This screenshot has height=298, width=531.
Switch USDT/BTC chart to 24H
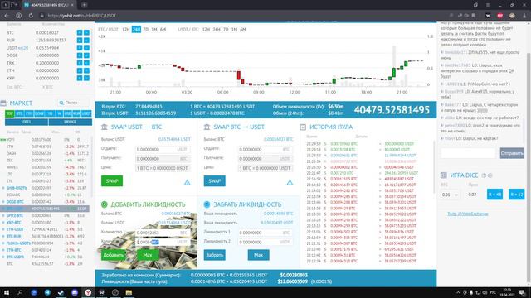pos(217,30)
